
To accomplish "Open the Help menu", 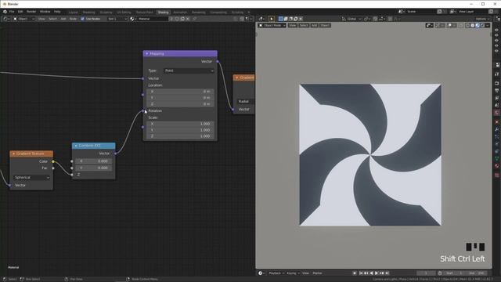I will (57, 12).
